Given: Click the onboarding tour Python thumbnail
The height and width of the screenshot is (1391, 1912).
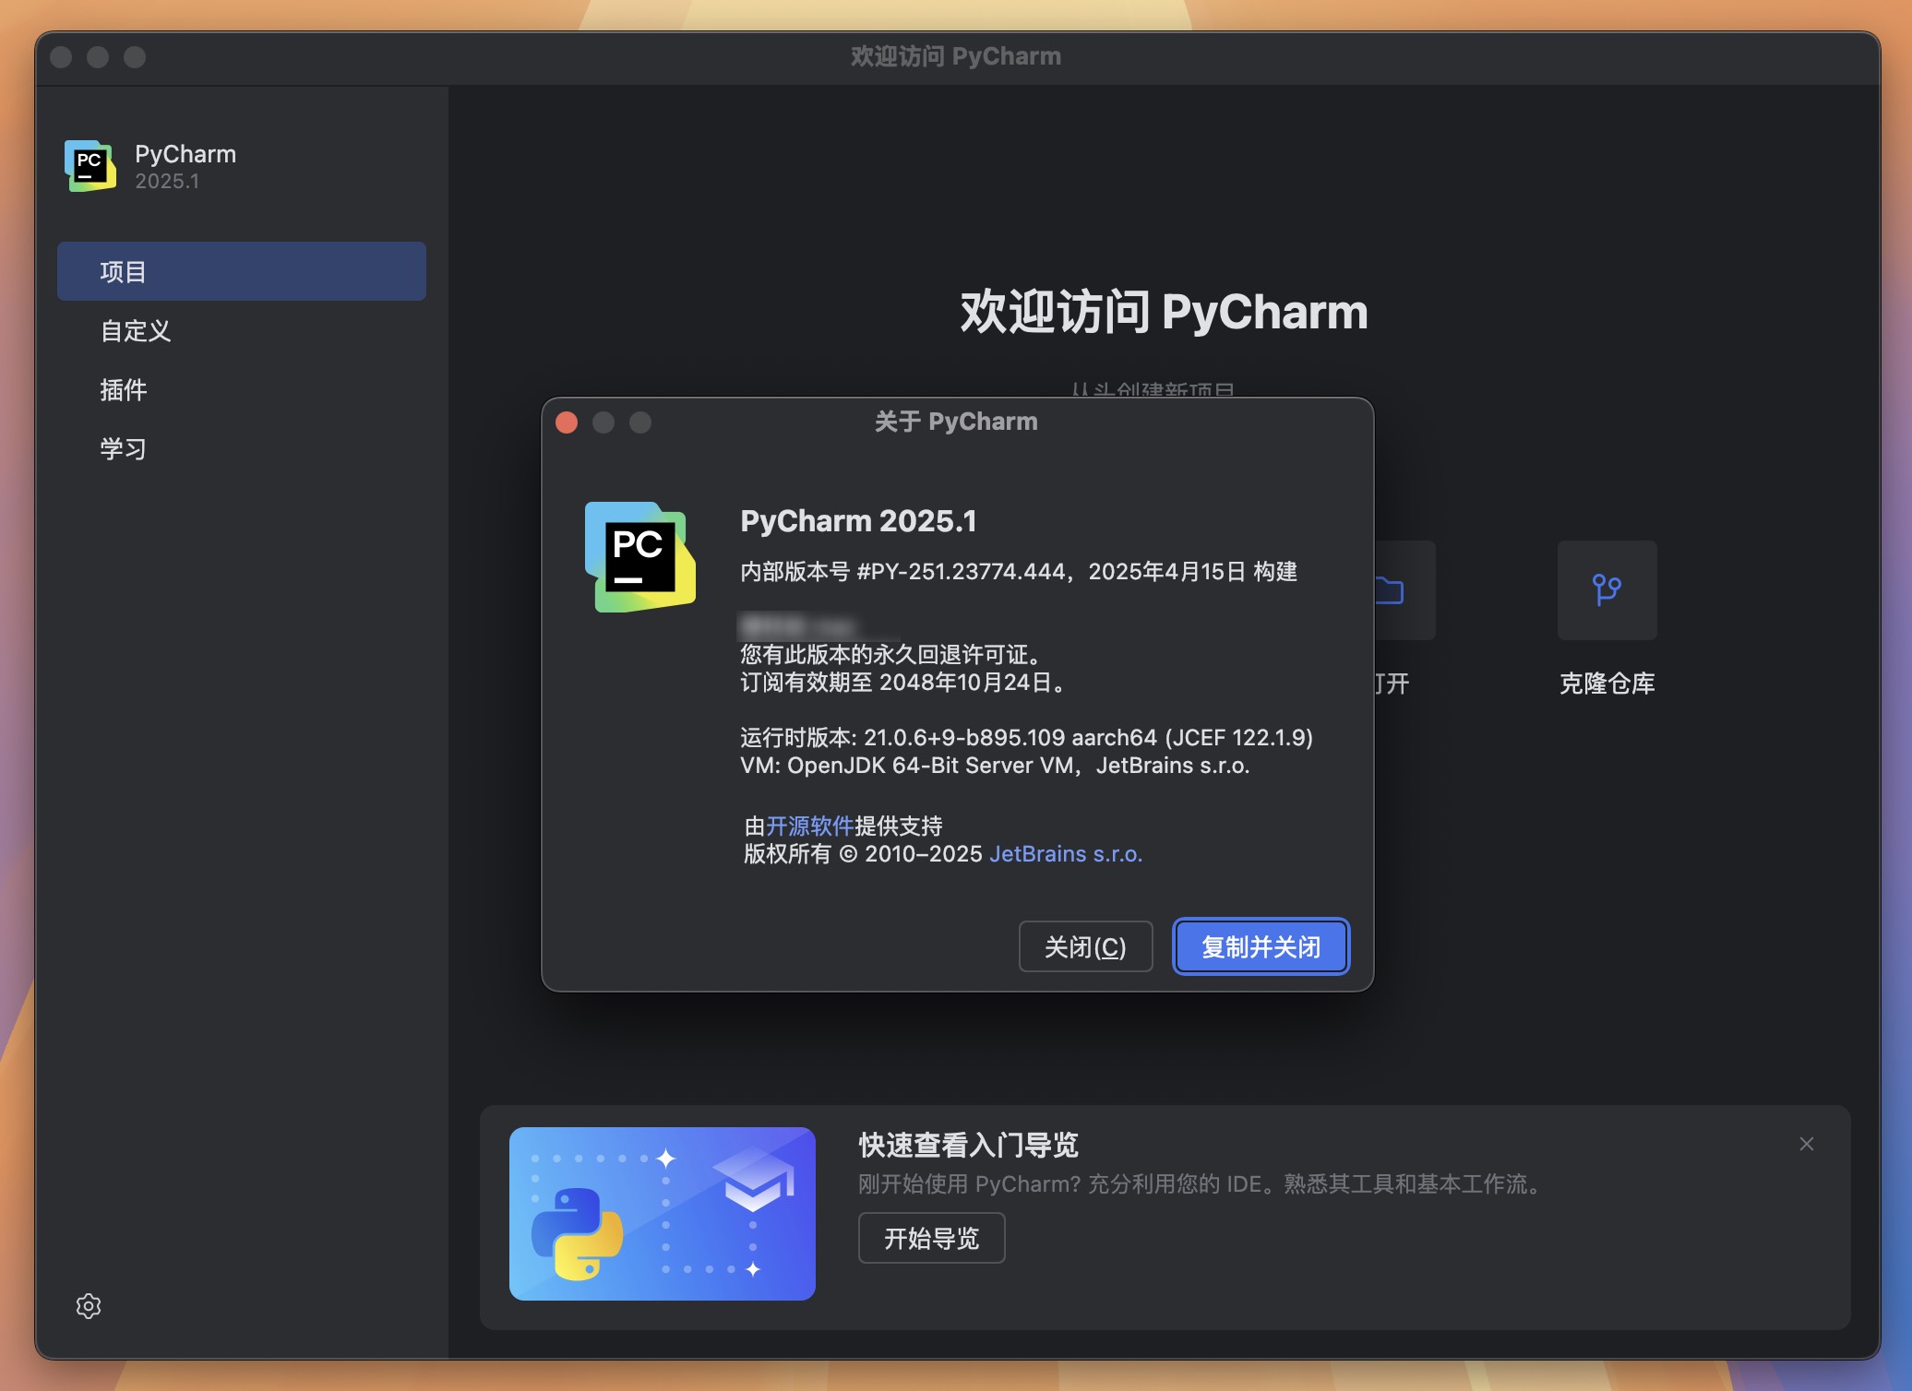Looking at the screenshot, I should (663, 1214).
